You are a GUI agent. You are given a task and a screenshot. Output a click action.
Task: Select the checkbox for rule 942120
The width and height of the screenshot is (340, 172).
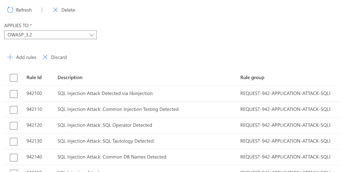click(x=14, y=125)
